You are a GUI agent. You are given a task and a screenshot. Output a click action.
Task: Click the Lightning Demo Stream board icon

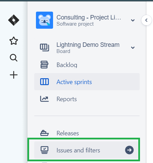pyautogui.click(x=44, y=47)
